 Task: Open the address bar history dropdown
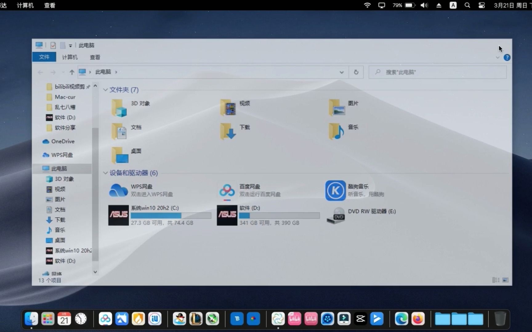[341, 72]
